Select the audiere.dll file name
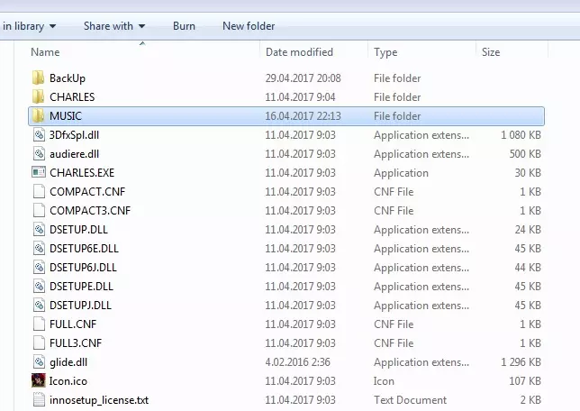Image resolution: width=580 pixels, height=411 pixels. [x=74, y=154]
